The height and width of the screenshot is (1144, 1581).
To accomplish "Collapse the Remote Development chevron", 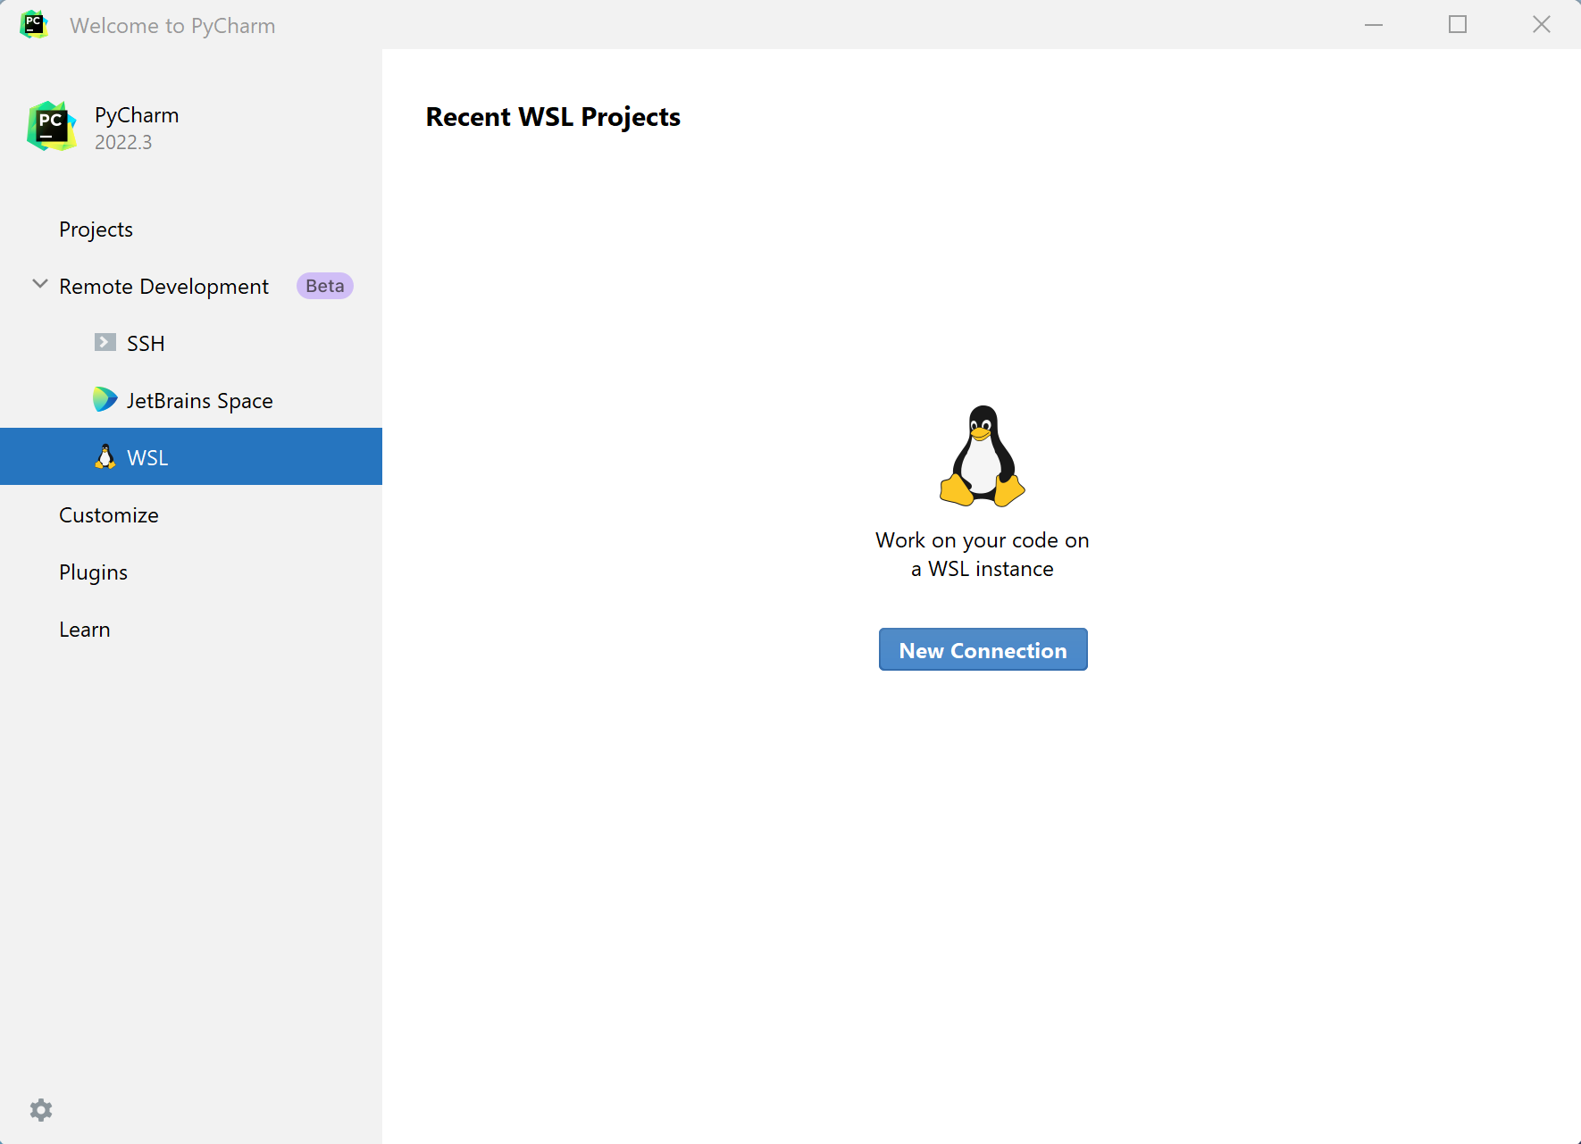I will click(40, 285).
